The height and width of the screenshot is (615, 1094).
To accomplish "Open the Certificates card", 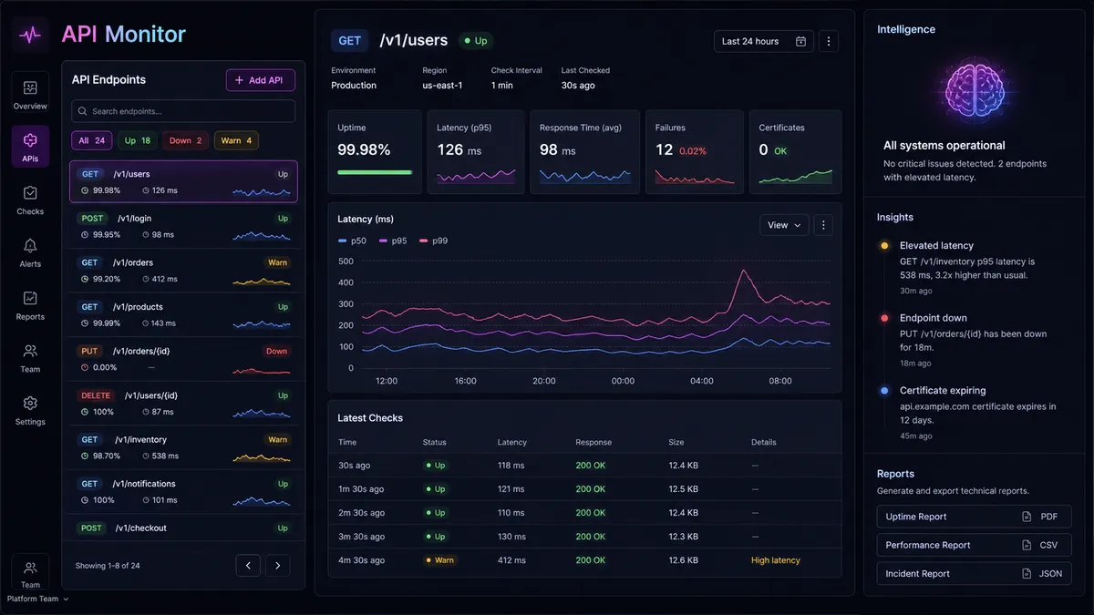I will pos(795,152).
